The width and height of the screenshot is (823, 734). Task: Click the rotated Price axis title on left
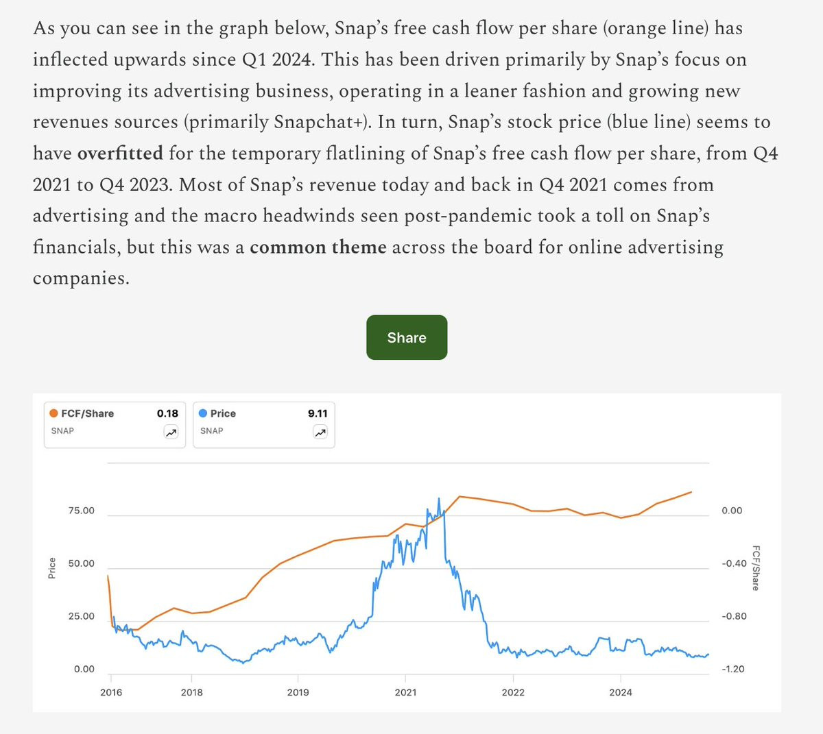click(x=52, y=568)
